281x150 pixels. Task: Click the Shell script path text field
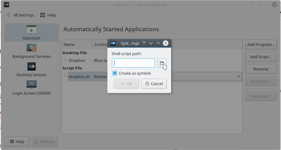[x=133, y=63]
